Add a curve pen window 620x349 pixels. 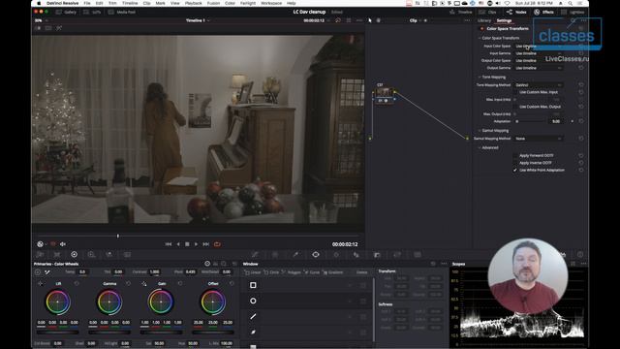[x=253, y=332]
